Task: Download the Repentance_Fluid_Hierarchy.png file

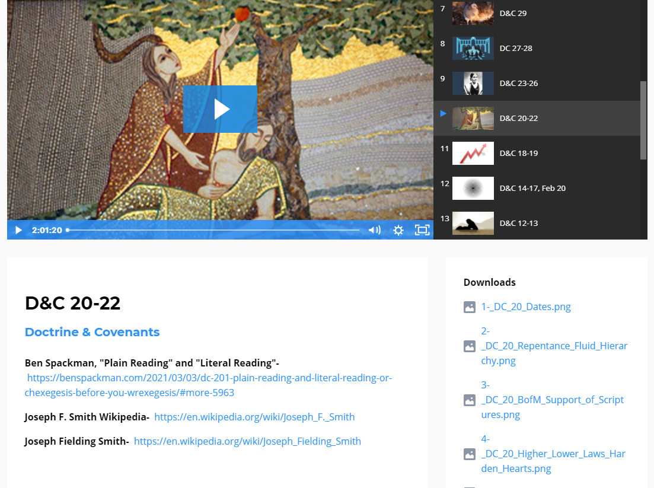Action: pos(554,346)
